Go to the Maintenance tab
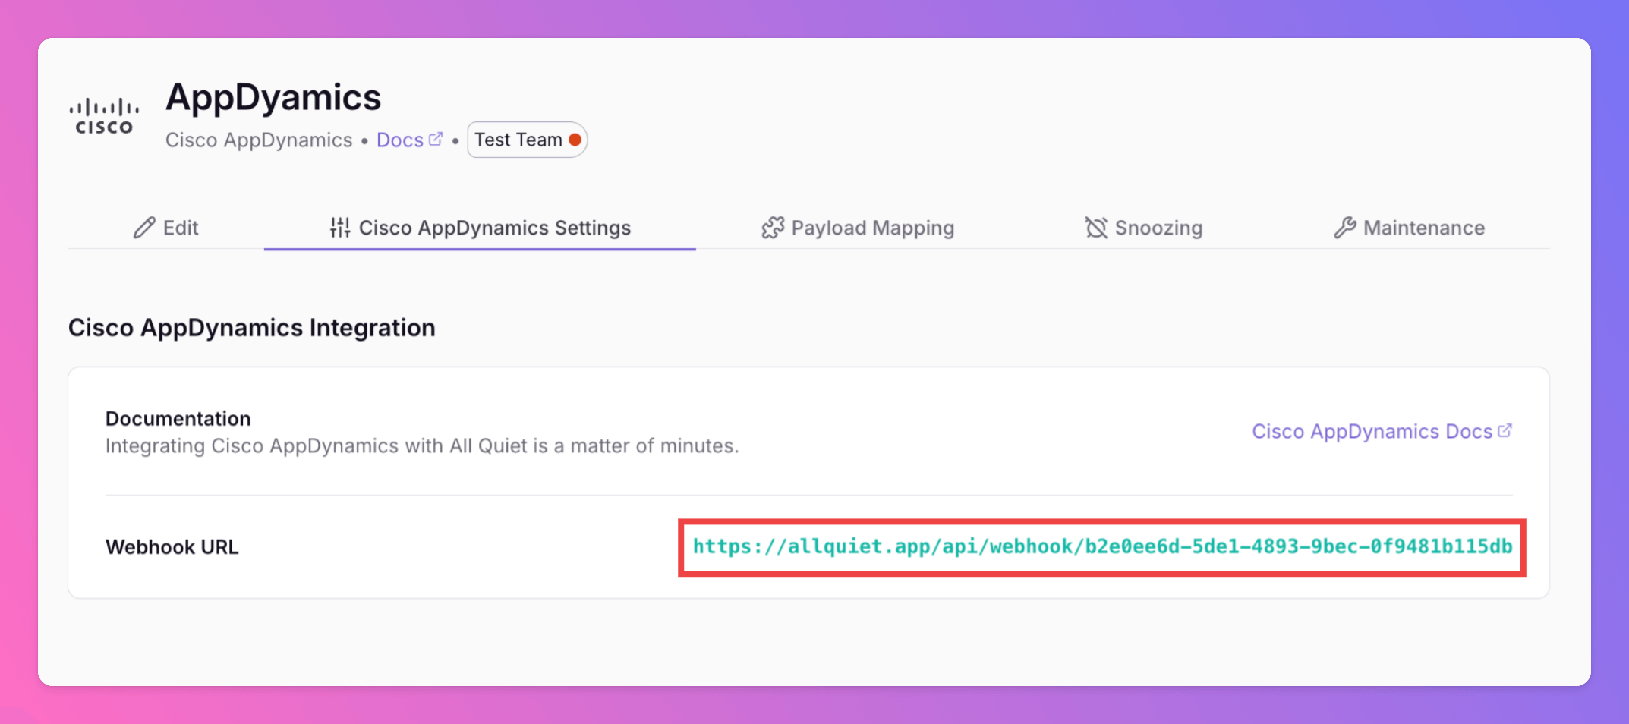The image size is (1629, 724). coord(1409,228)
